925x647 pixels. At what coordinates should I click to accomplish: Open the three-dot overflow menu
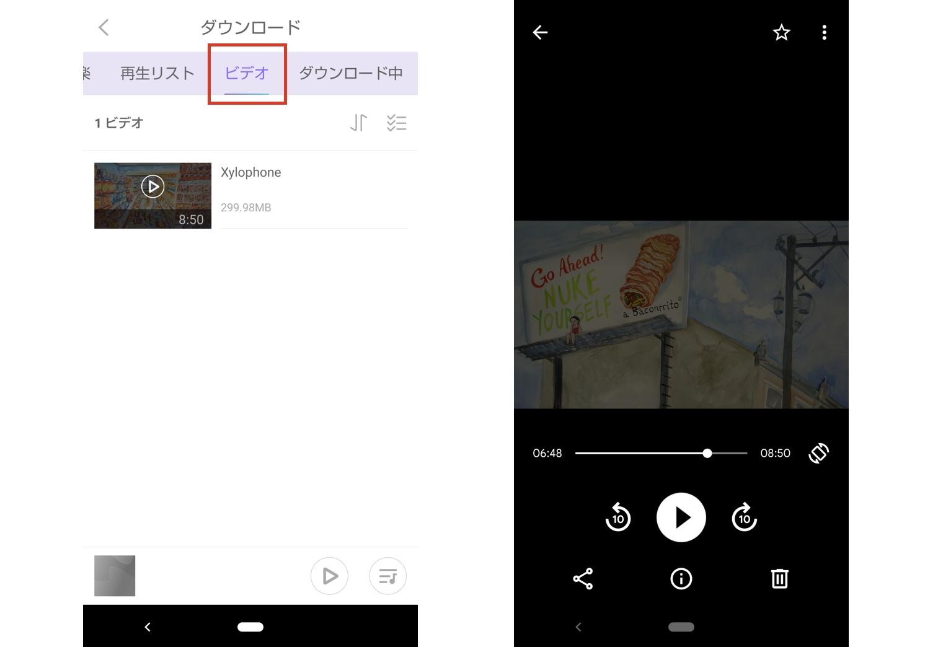[824, 32]
